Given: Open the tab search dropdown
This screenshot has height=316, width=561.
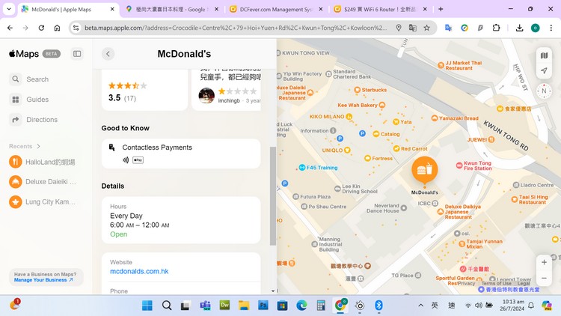Looking at the screenshot, I should tap(9, 9).
